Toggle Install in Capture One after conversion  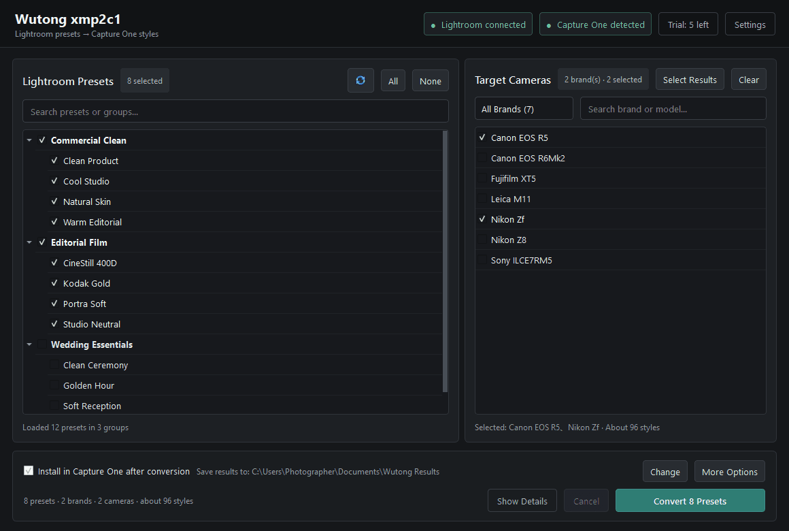click(x=29, y=470)
